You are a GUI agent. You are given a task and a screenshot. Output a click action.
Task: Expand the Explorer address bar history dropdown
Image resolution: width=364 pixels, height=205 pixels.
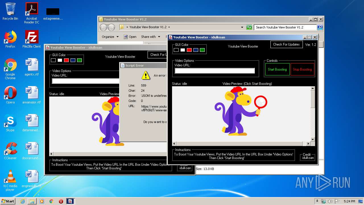[242, 27]
